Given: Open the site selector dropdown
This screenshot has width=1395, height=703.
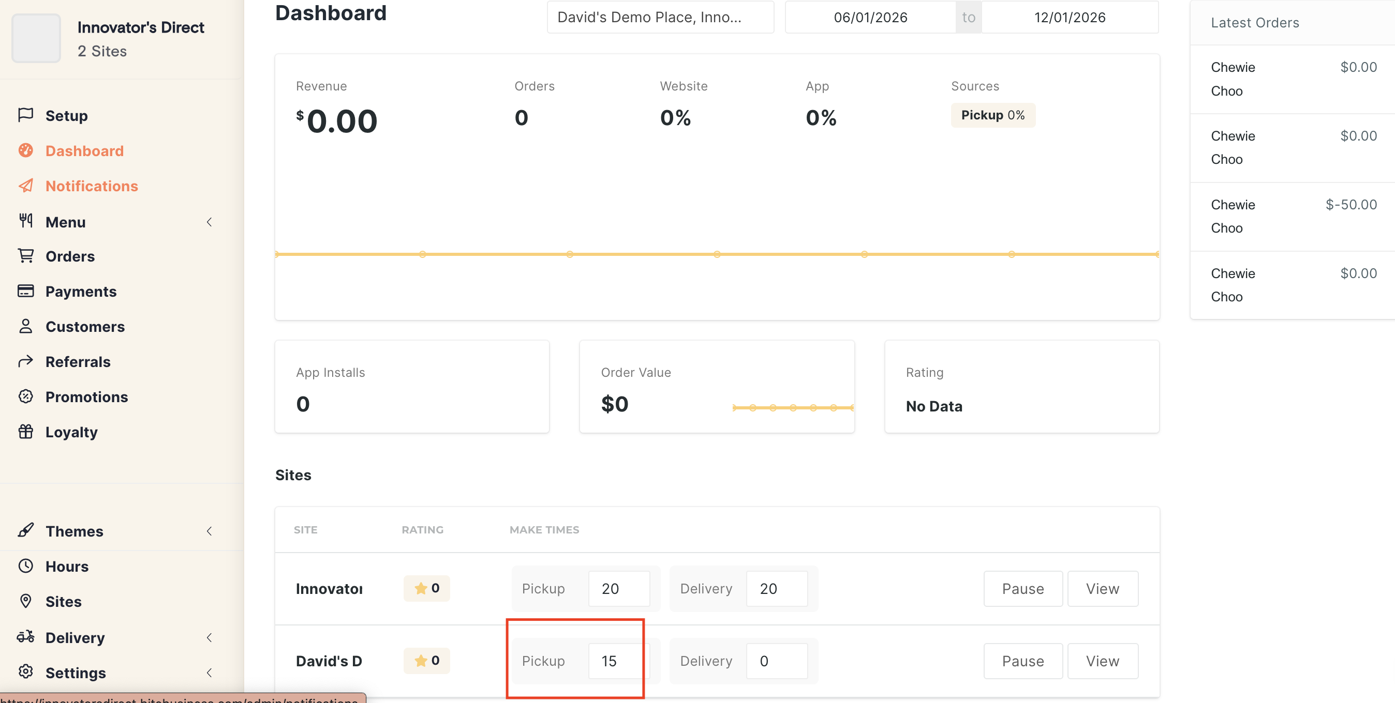Looking at the screenshot, I should point(660,18).
